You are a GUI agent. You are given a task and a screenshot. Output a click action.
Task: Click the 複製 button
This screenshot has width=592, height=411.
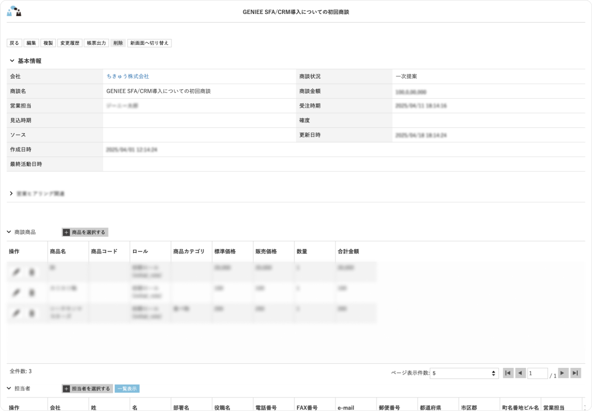(48, 43)
